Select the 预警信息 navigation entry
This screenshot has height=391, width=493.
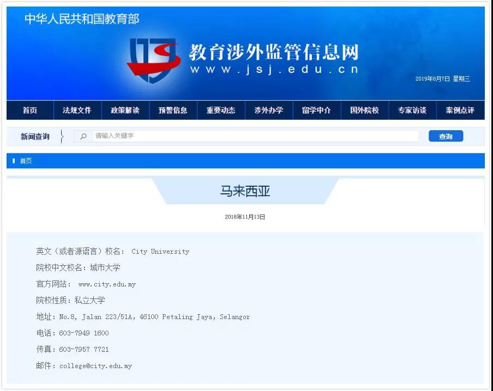(x=173, y=110)
